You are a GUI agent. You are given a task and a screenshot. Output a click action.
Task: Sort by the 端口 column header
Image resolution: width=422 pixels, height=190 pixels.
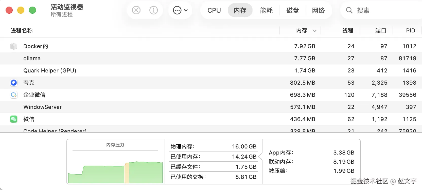point(381,31)
